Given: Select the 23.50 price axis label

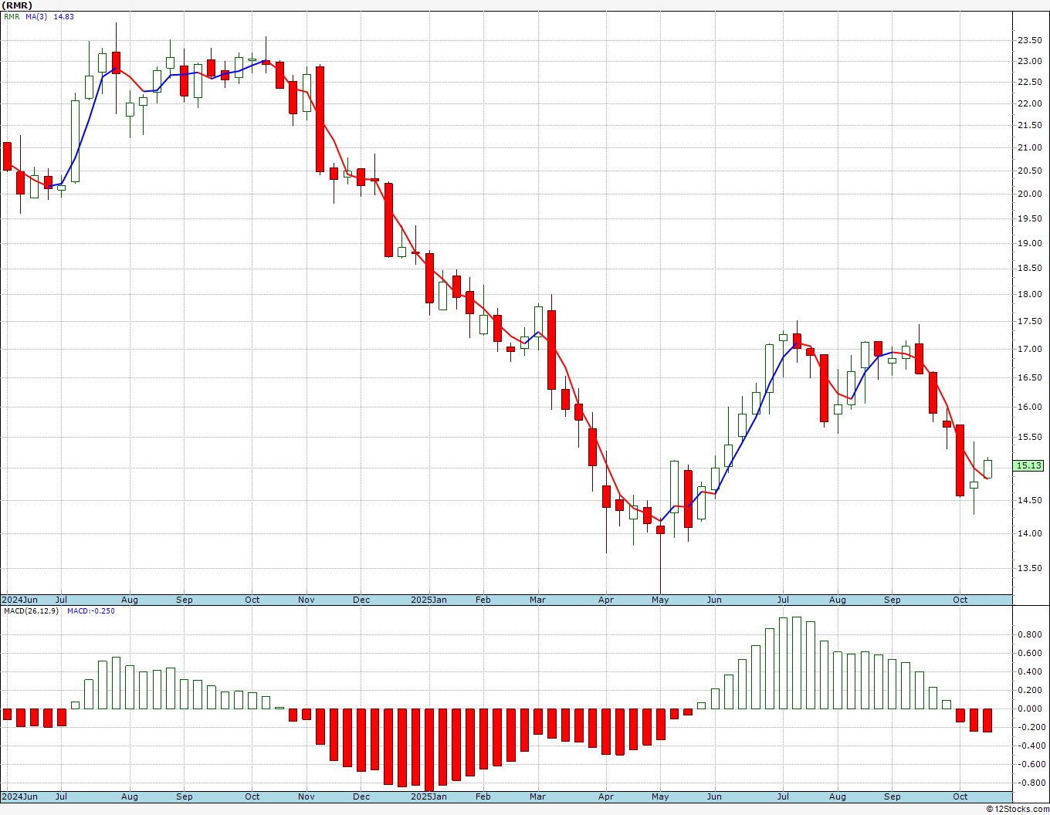Looking at the screenshot, I should pos(1029,40).
